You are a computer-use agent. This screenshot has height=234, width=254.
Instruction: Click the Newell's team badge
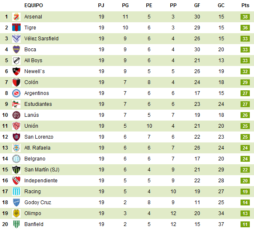[16, 71]
